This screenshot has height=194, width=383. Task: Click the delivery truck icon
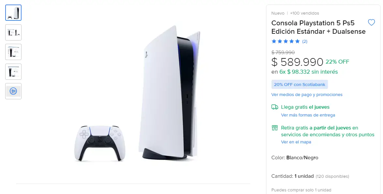click(x=275, y=107)
